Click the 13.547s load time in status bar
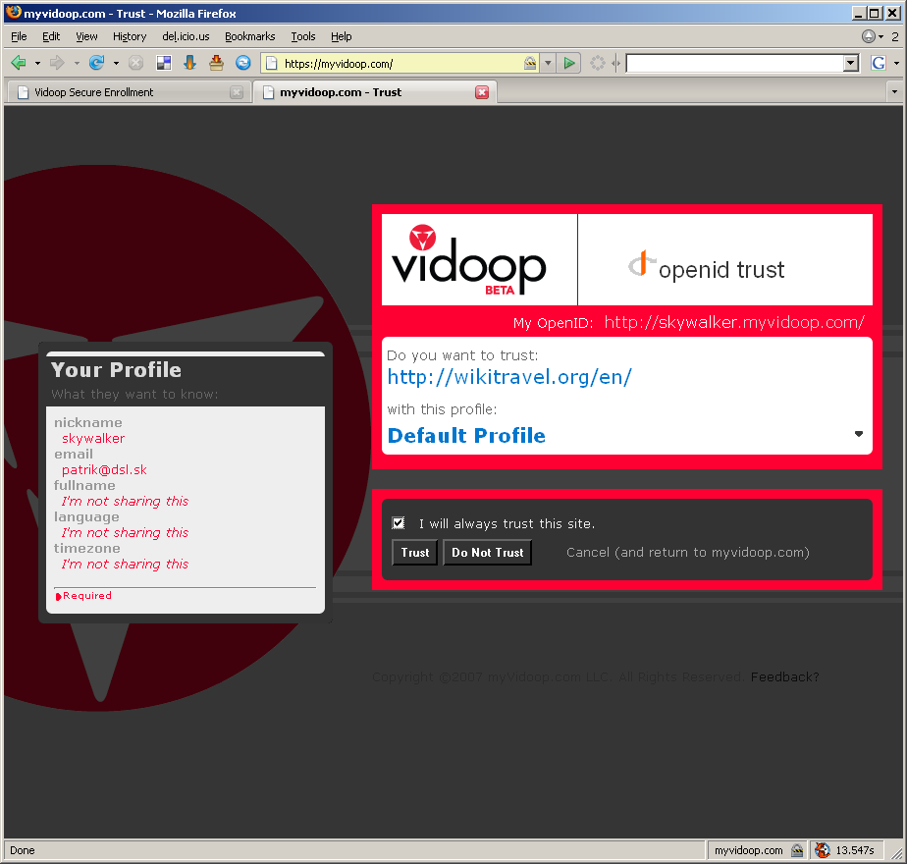The width and height of the screenshot is (907, 864). pos(854,850)
